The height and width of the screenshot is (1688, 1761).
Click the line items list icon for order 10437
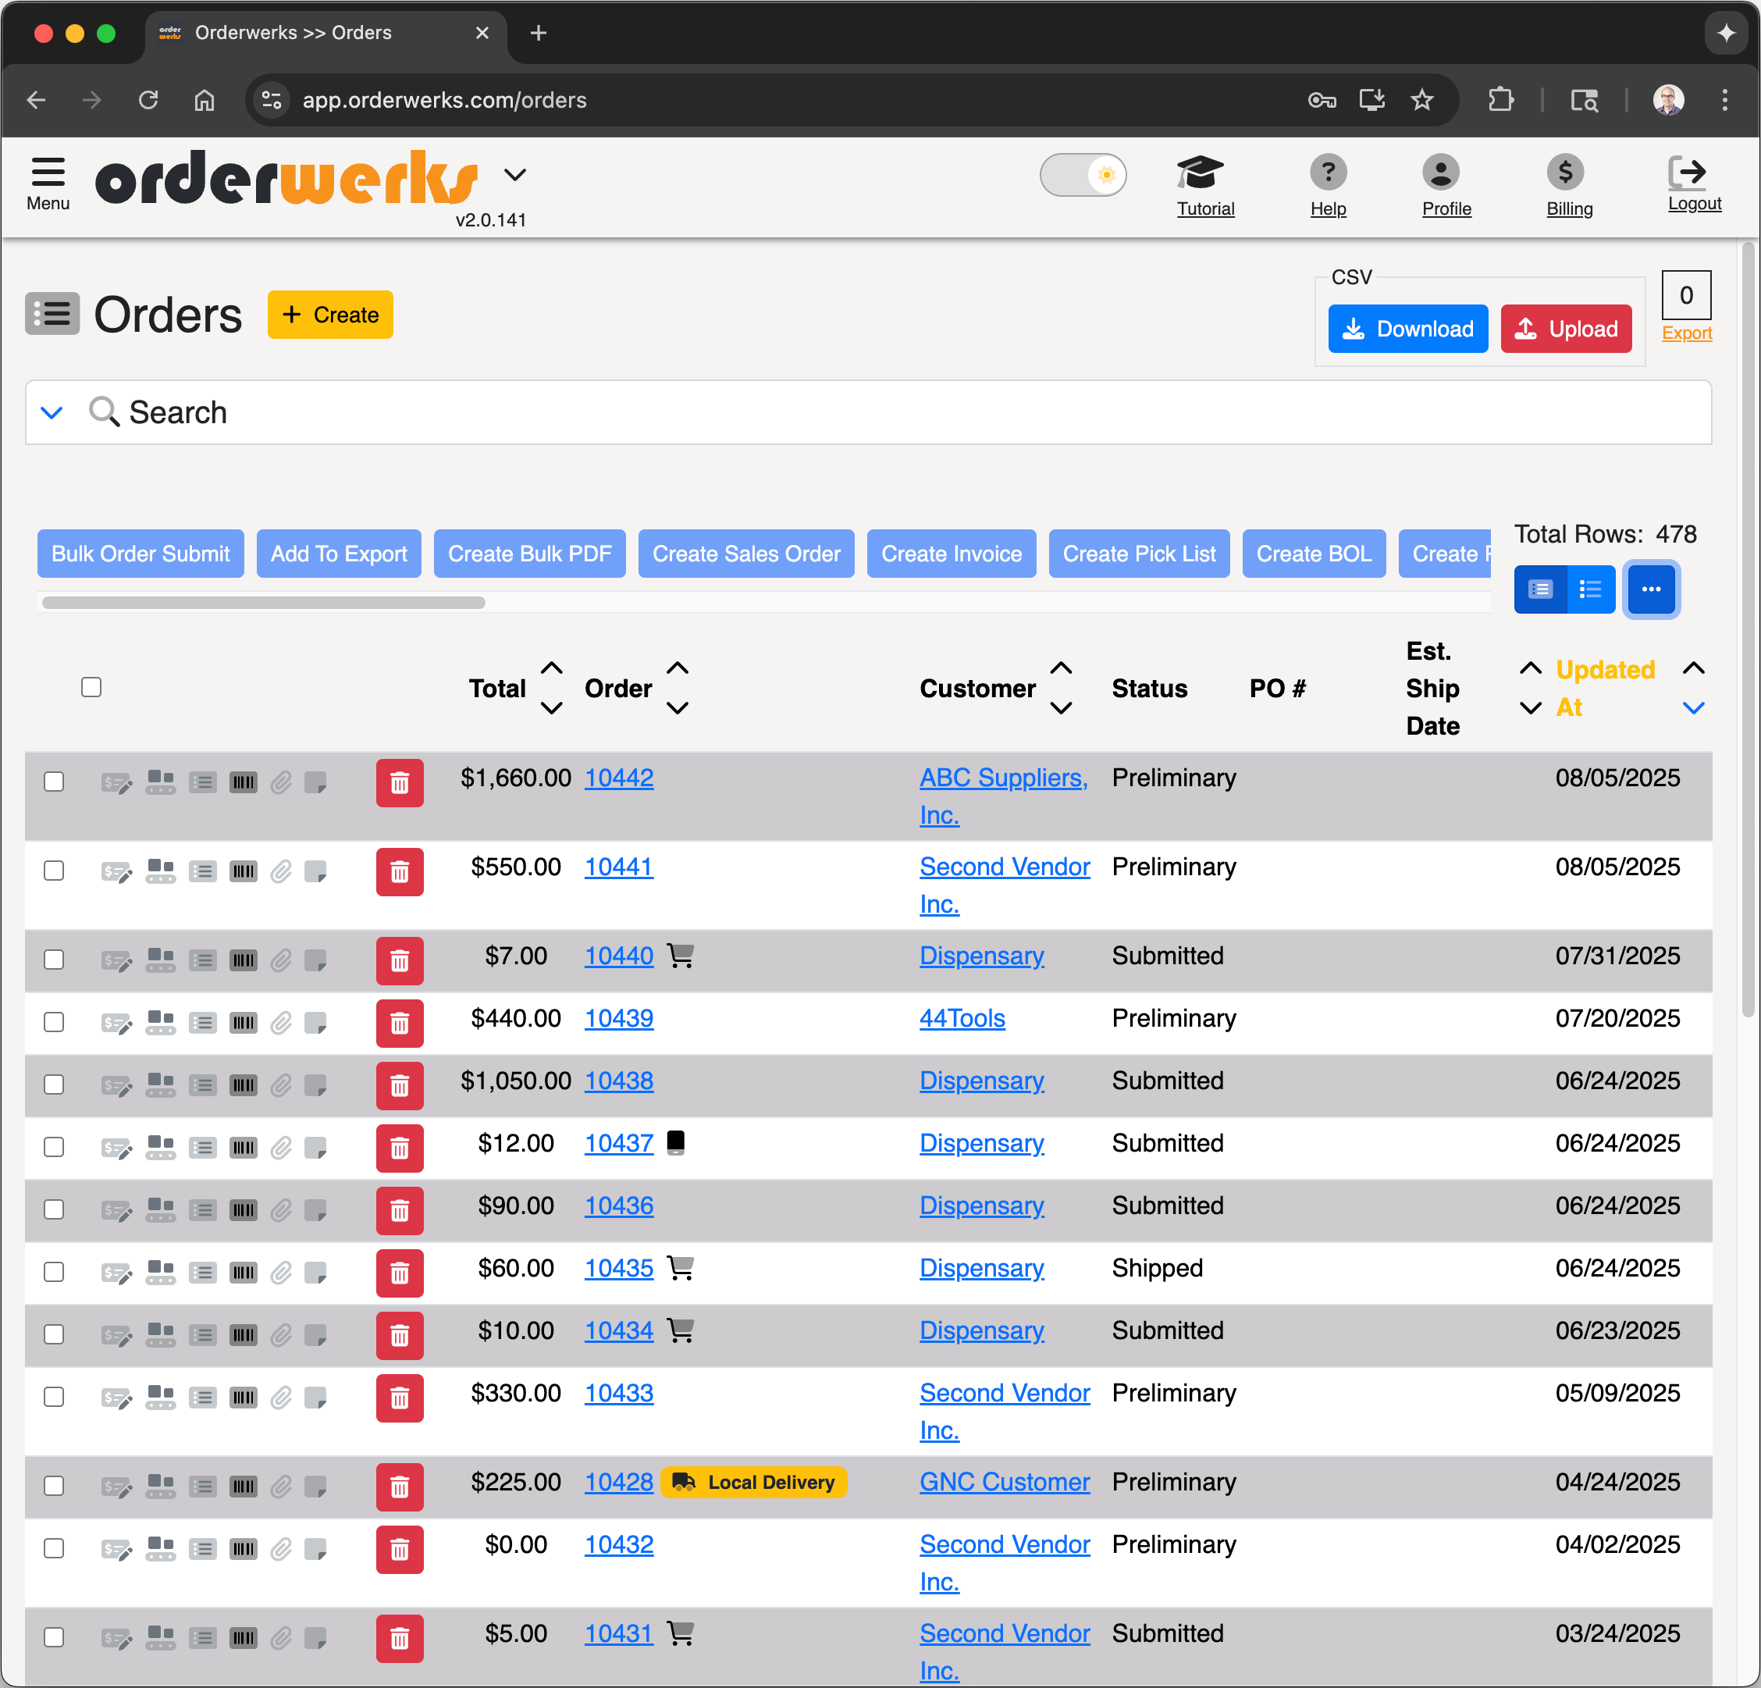(x=203, y=1148)
